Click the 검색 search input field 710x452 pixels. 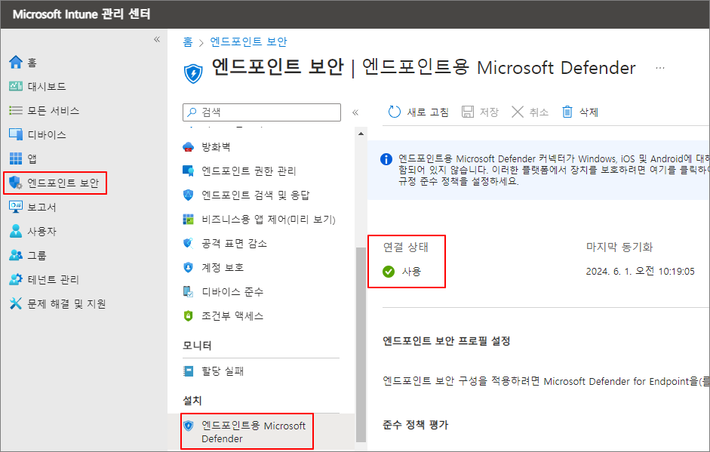point(262,112)
